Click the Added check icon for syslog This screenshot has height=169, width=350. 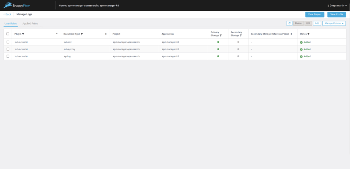[301, 57]
